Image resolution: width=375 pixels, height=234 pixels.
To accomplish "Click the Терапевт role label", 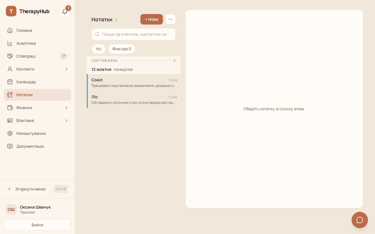I will (x=28, y=212).
